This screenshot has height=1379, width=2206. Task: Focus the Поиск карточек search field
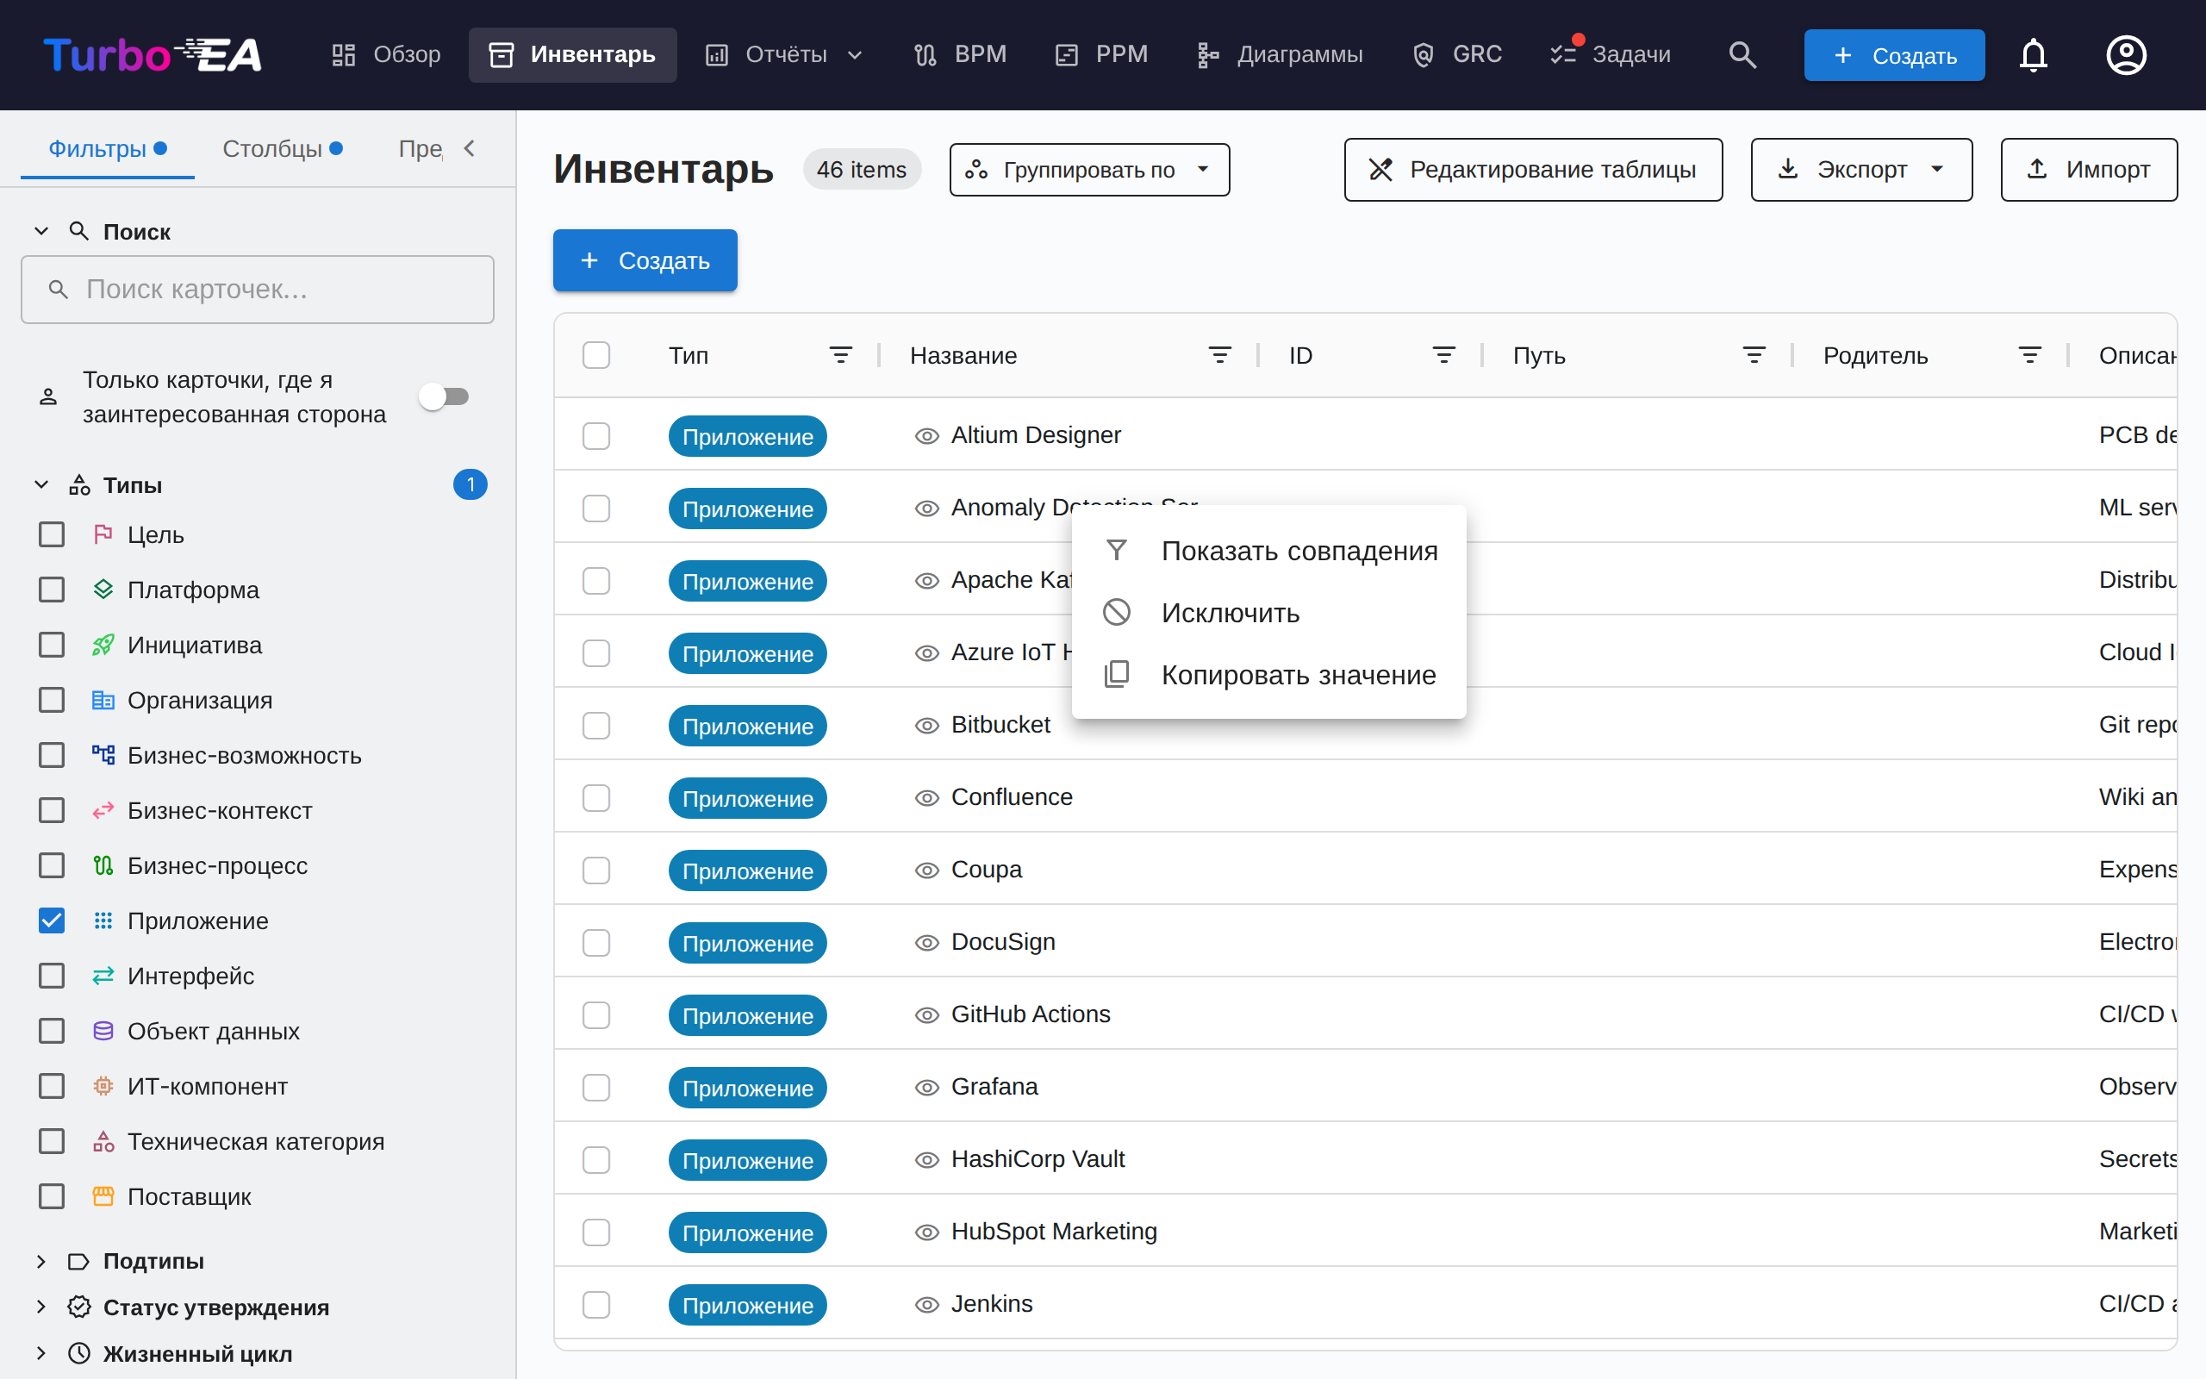coord(258,290)
